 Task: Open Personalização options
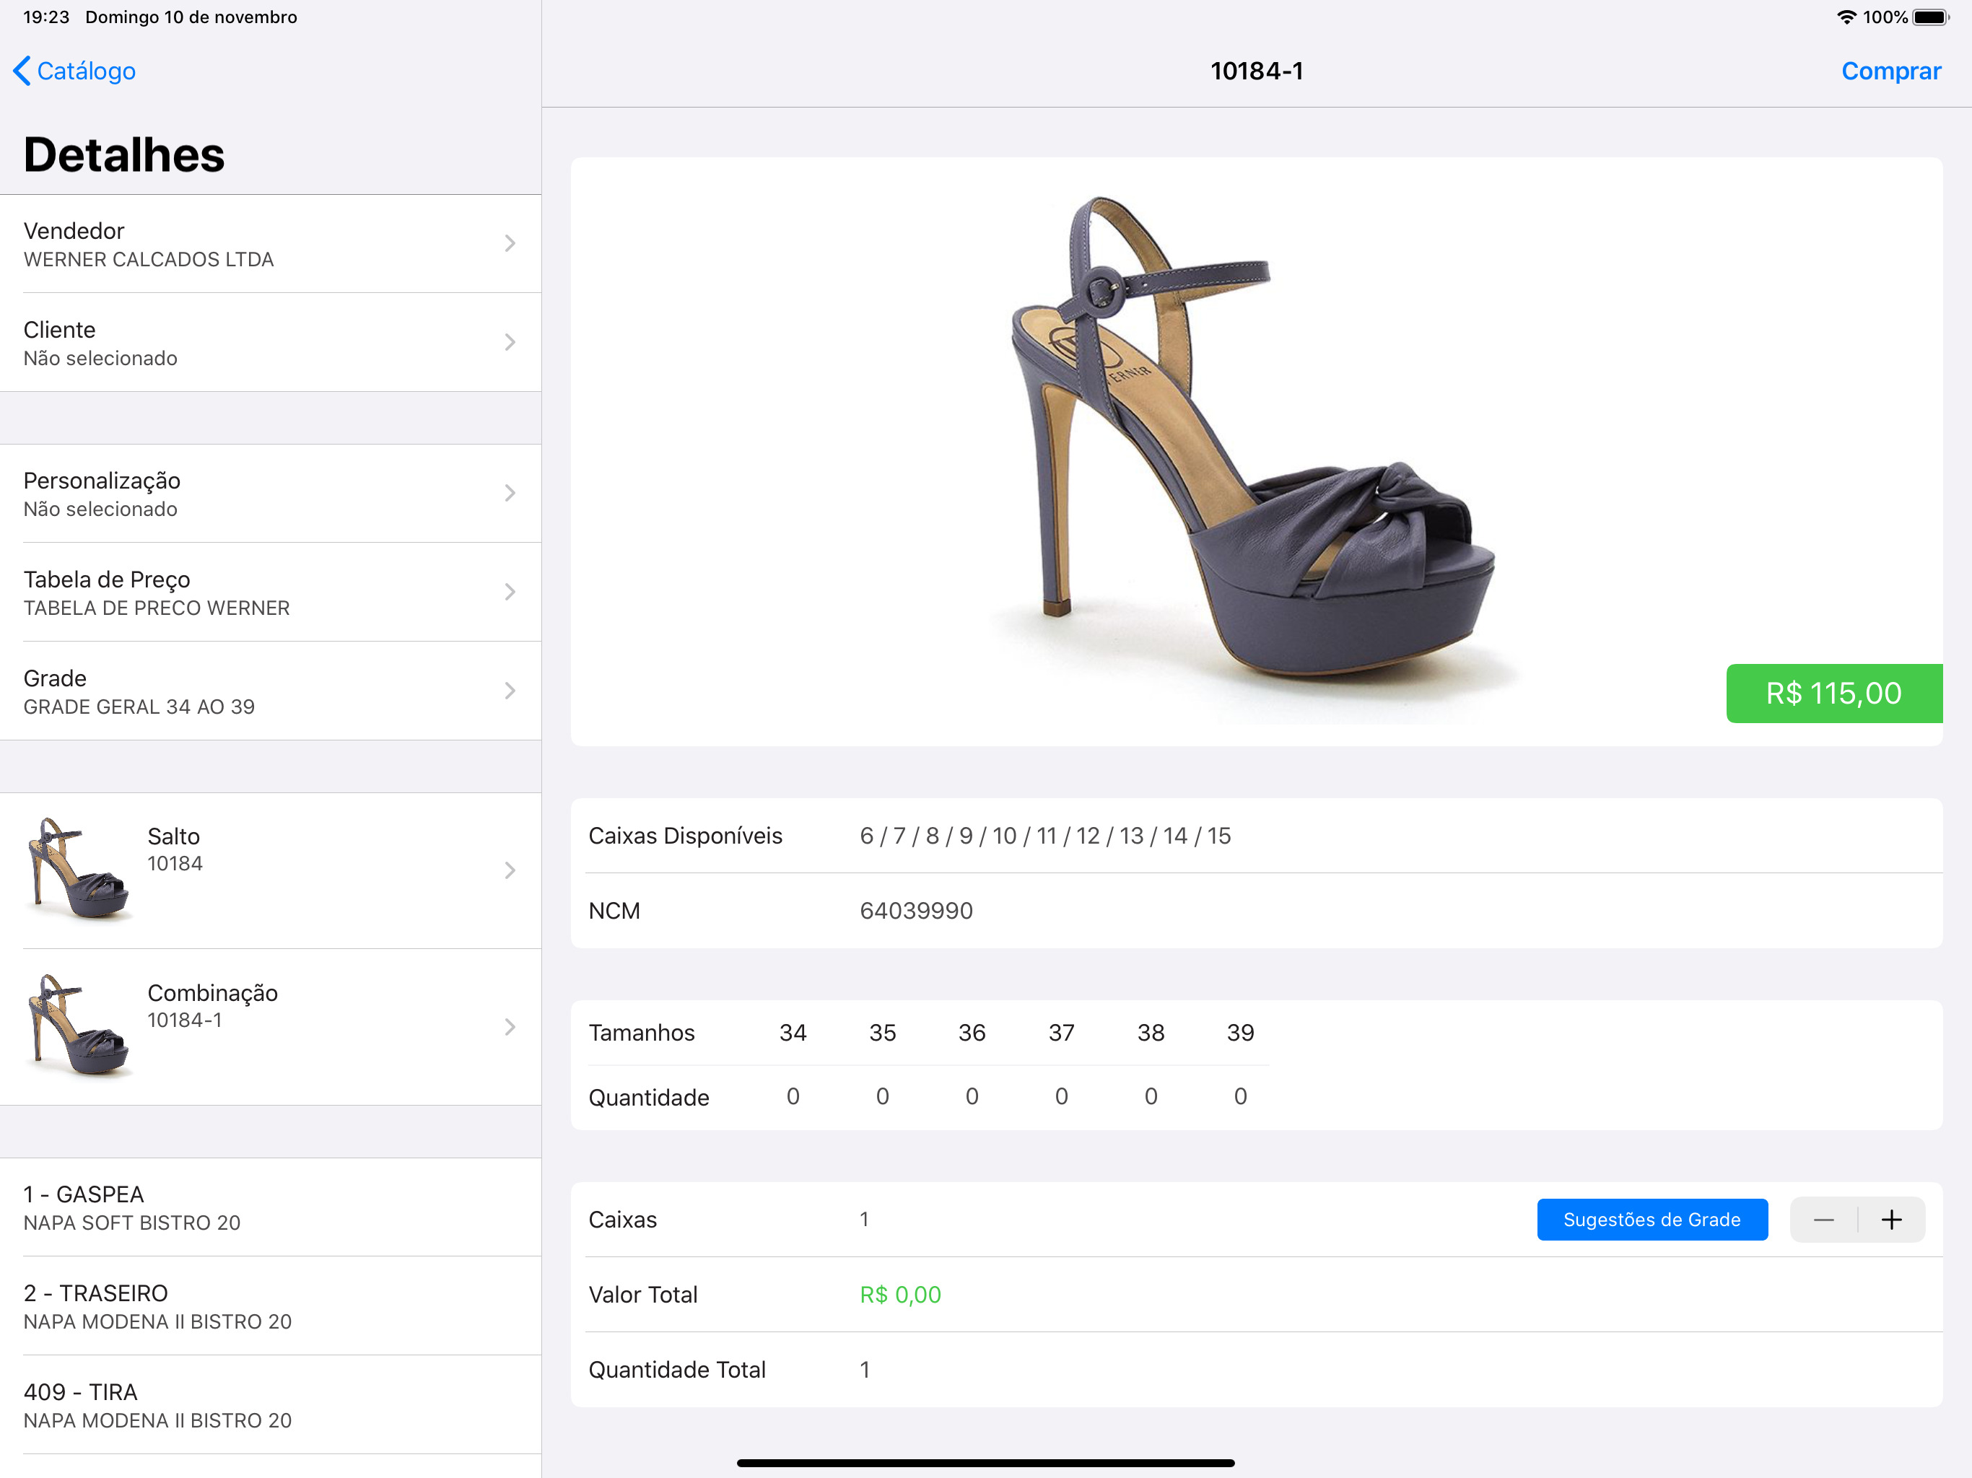tap(270, 493)
